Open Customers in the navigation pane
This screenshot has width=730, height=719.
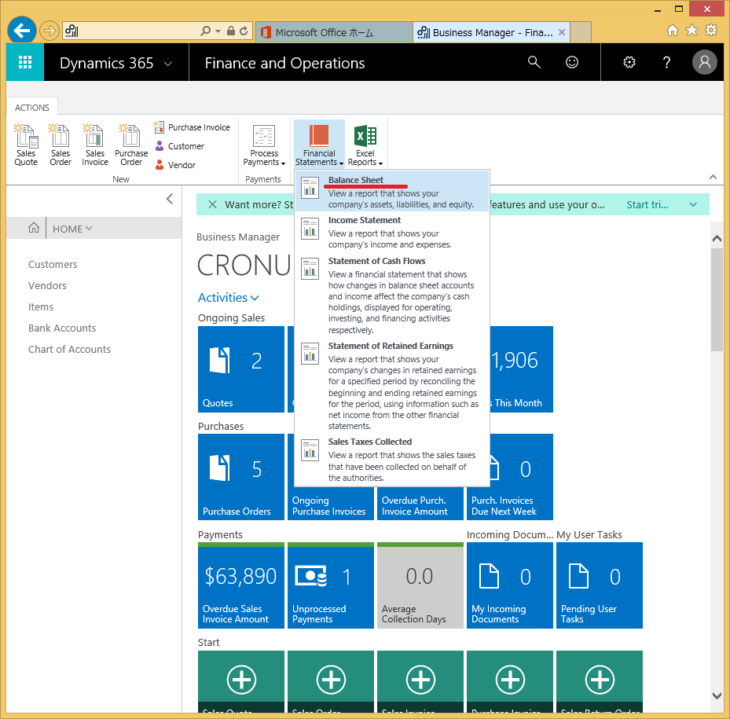[53, 265]
